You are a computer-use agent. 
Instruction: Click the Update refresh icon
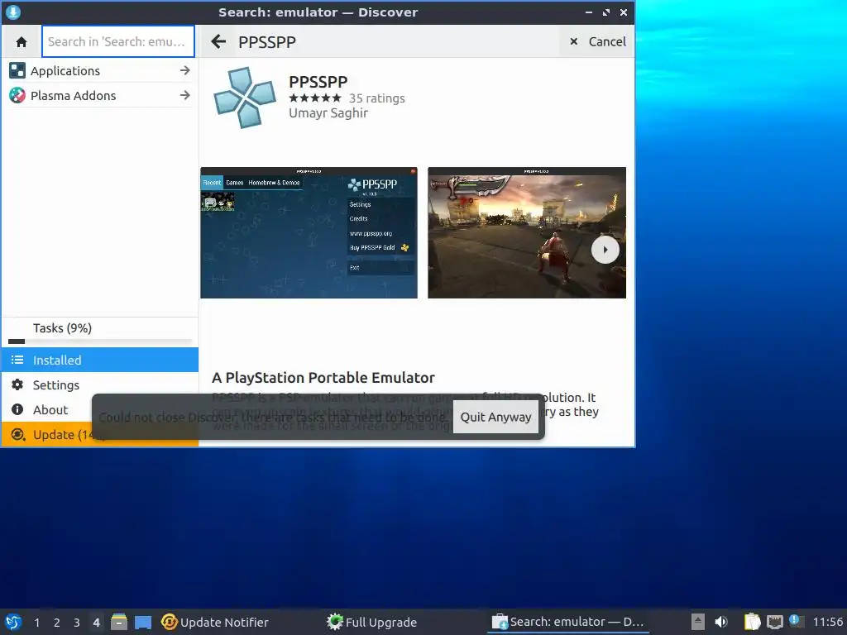(x=17, y=434)
